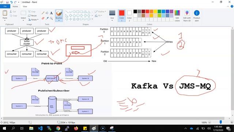234x132 pixels.
Task: Pick the Diamond shape
Action: click(71, 15)
